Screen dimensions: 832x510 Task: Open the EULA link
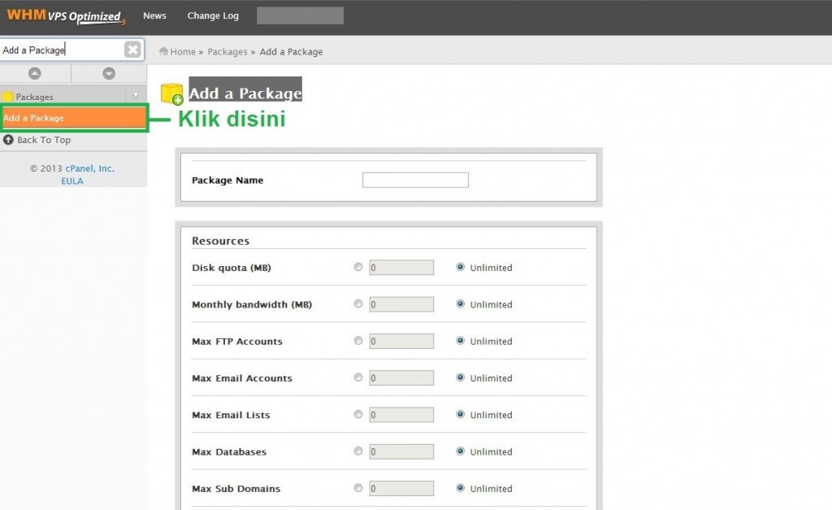pos(72,181)
